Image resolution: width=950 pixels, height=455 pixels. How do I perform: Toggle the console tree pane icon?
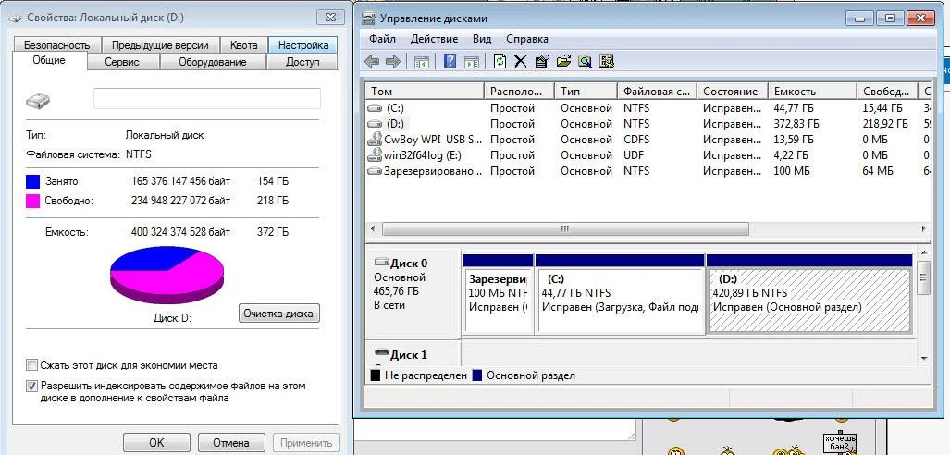(421, 61)
